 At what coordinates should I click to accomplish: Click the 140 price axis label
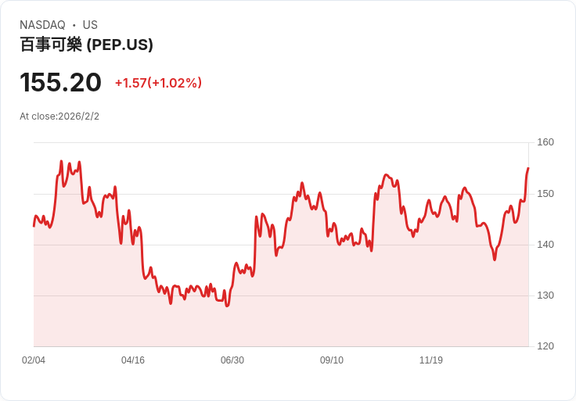pyautogui.click(x=545, y=245)
